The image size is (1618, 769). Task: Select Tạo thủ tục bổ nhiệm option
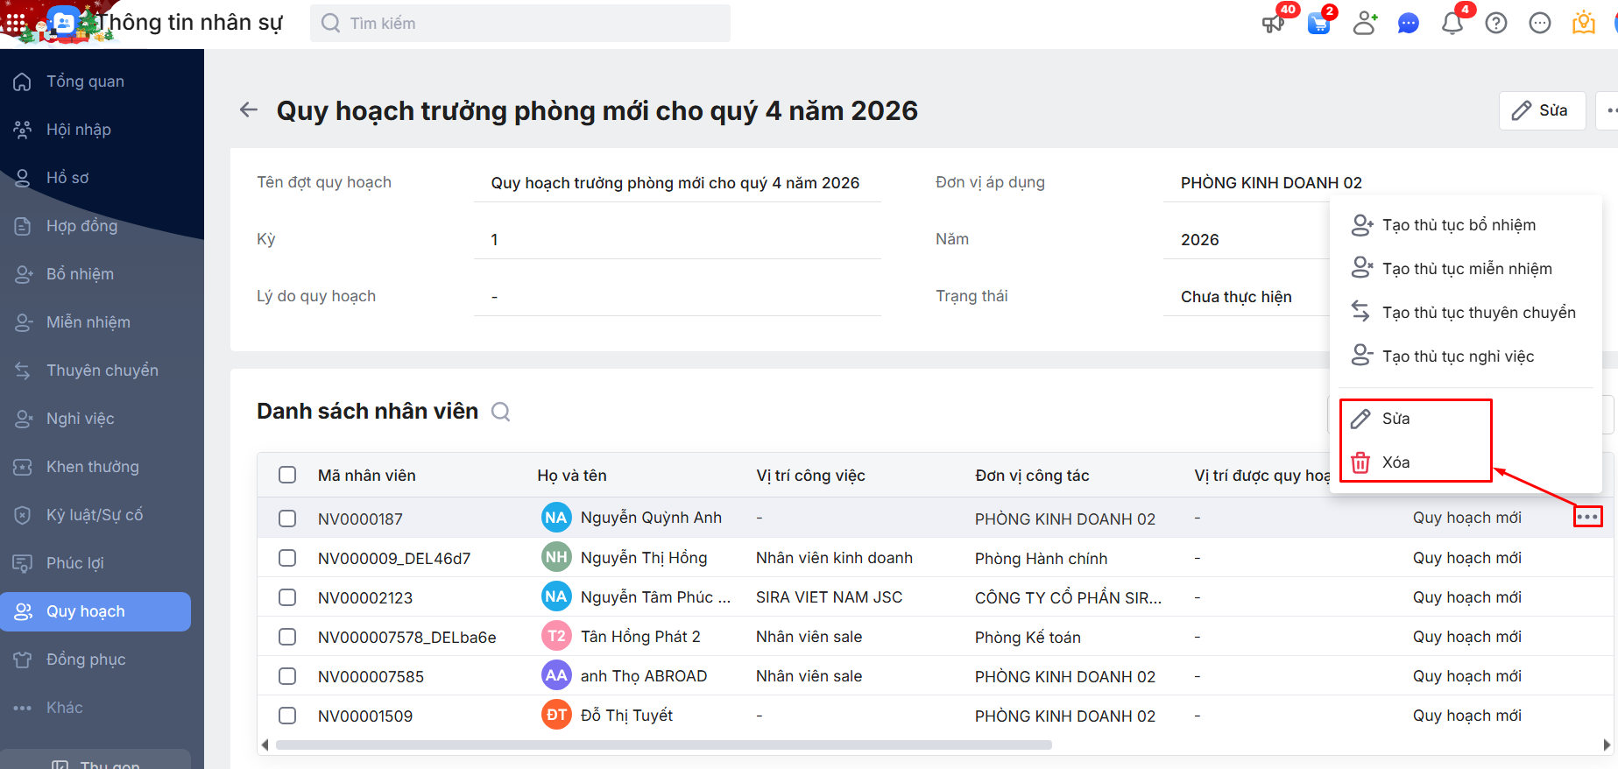coord(1459,225)
